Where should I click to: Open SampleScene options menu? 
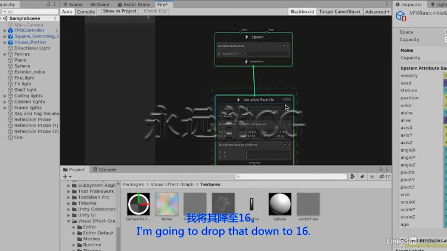tap(55, 18)
